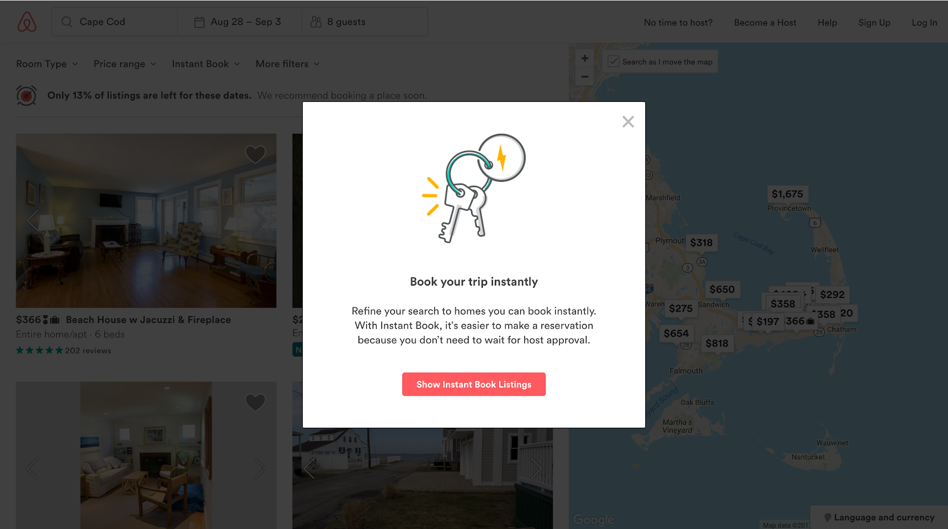This screenshot has height=529, width=948.
Task: Heart the second-row left listing
Action: tap(255, 402)
